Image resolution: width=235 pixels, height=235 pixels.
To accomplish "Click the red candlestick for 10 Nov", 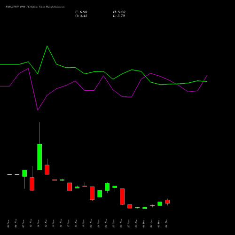I will click(x=32, y=184).
